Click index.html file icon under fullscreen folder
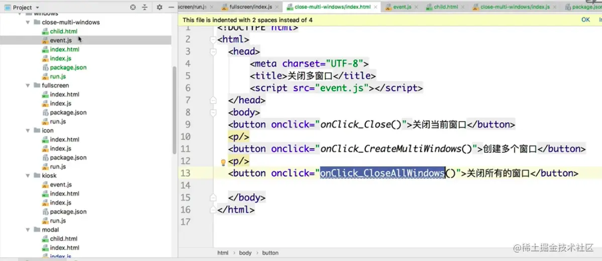 45,95
